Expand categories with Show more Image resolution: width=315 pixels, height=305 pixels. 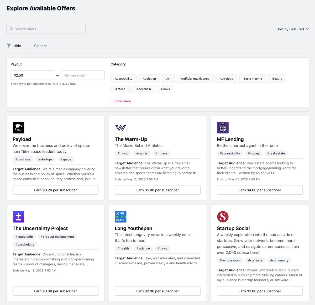[121, 101]
